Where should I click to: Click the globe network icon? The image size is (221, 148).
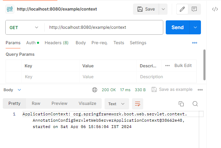click(x=95, y=90)
